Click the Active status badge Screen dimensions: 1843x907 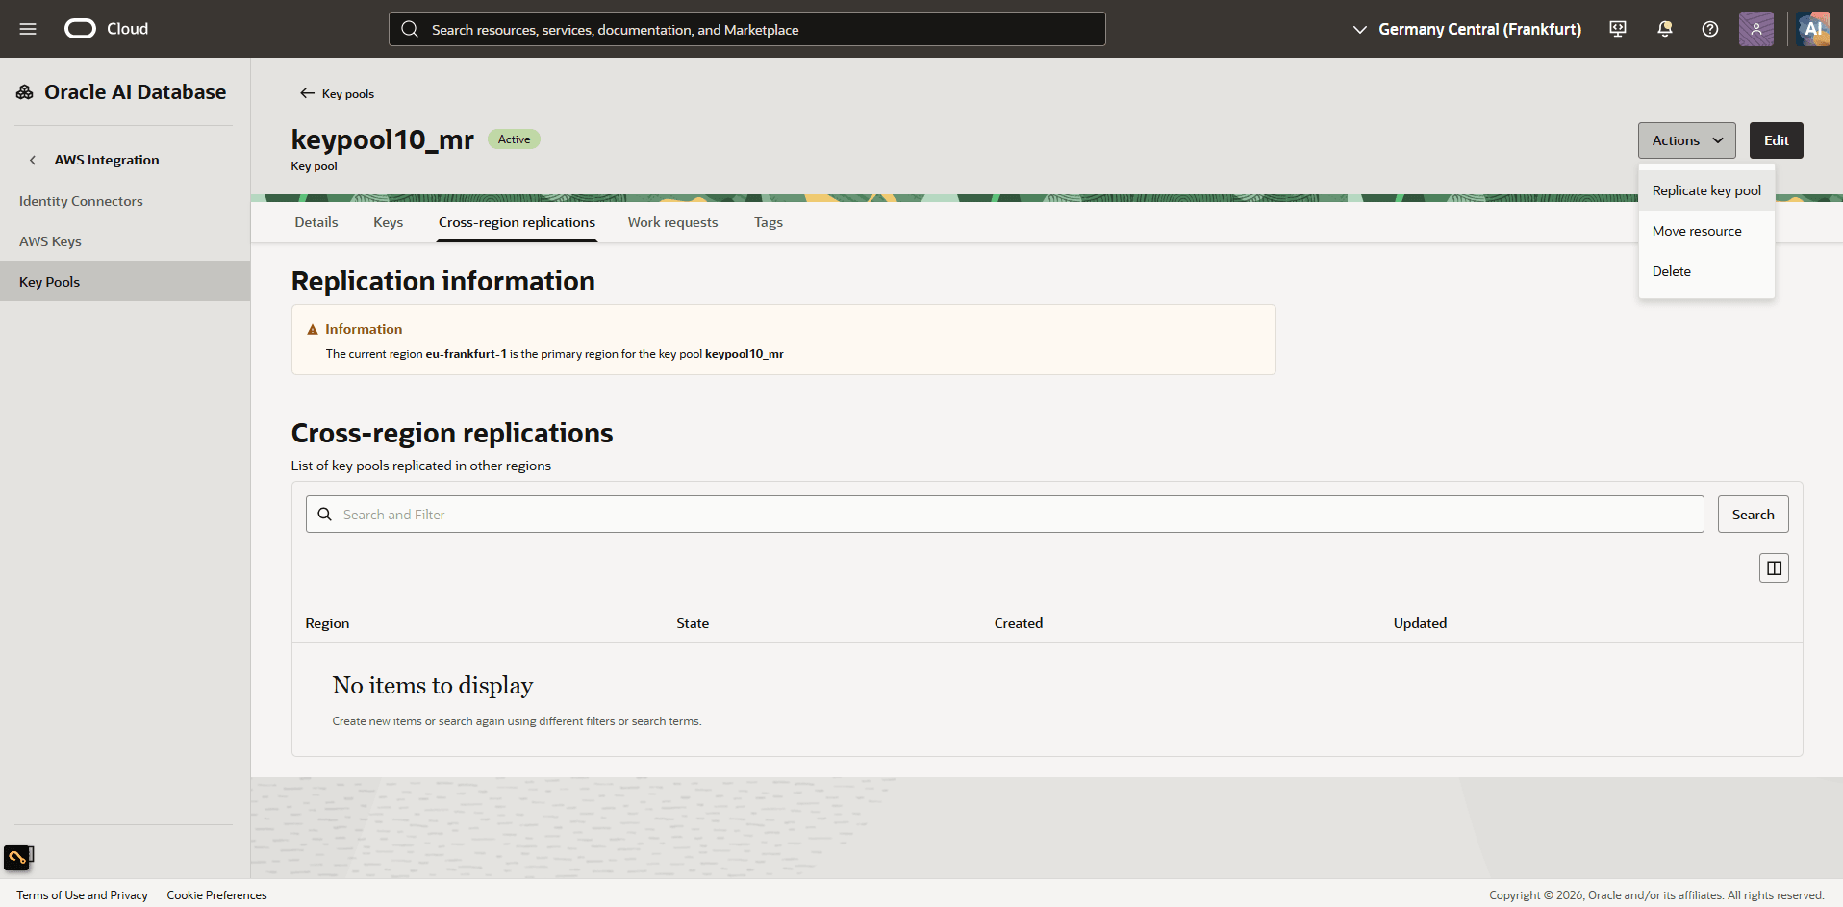[x=514, y=139]
